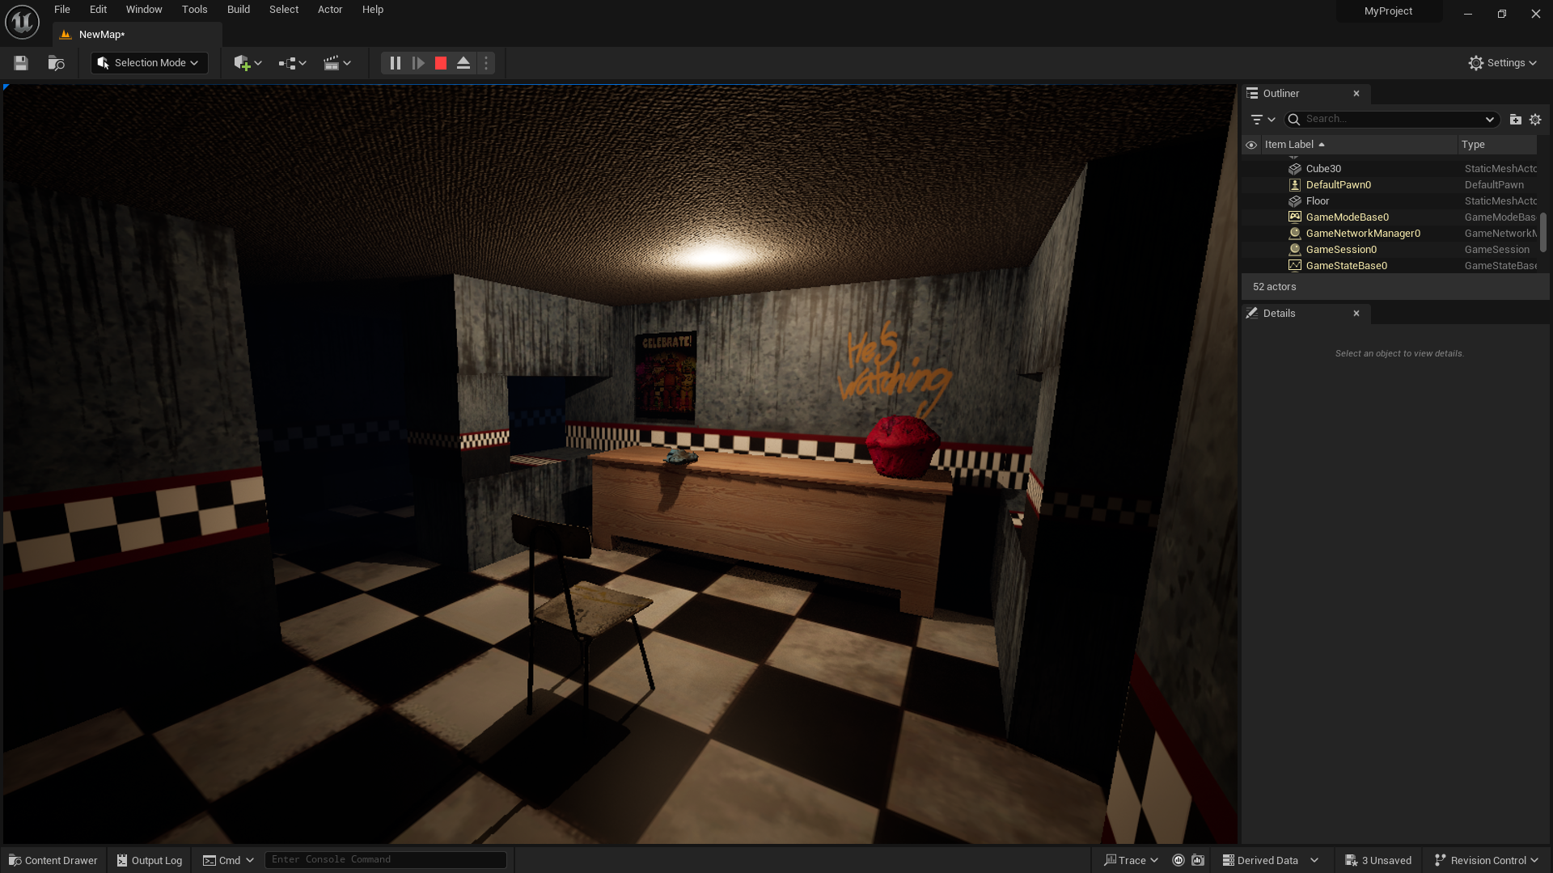
Task: Expand the Outliner search dropdown arrow
Action: pos(1489,120)
